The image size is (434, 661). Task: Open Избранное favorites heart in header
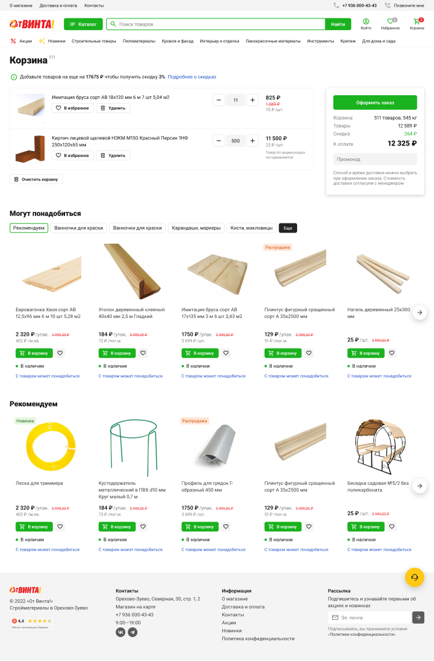tap(390, 23)
